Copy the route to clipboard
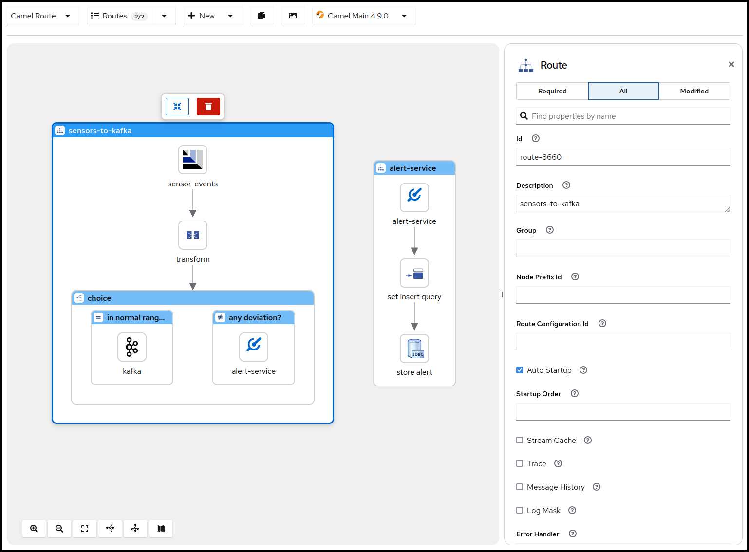 [x=262, y=16]
